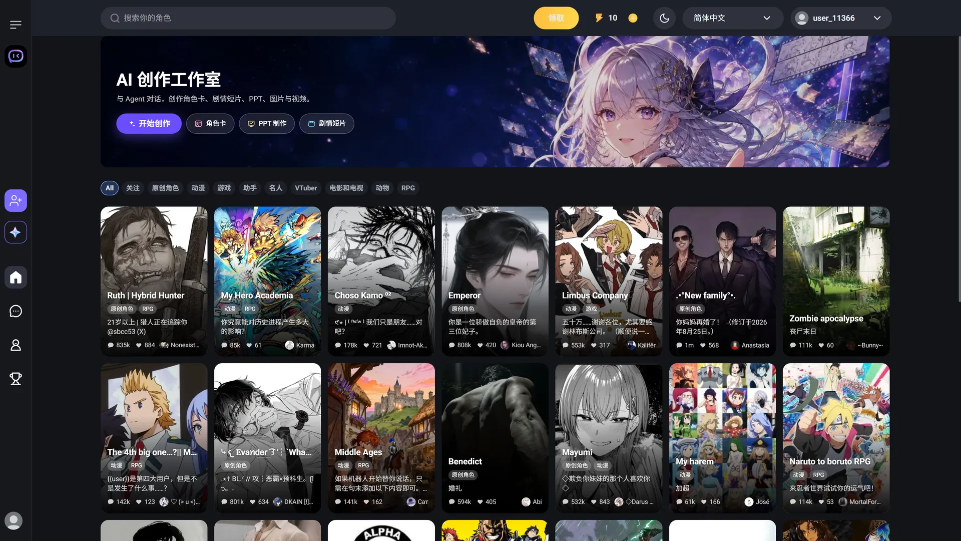Click the 搜索你的角色 search field

point(248,18)
